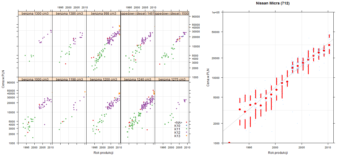Click the red median dot at price 1000

pyautogui.click(x=229, y=143)
